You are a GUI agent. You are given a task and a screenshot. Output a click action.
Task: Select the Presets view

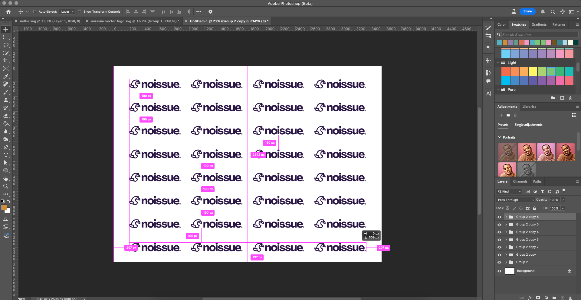[503, 125]
